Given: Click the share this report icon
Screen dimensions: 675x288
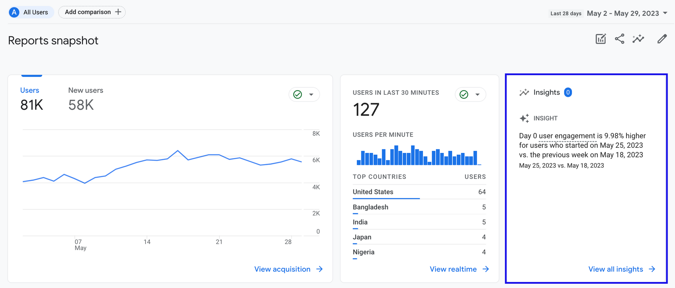Looking at the screenshot, I should 619,39.
